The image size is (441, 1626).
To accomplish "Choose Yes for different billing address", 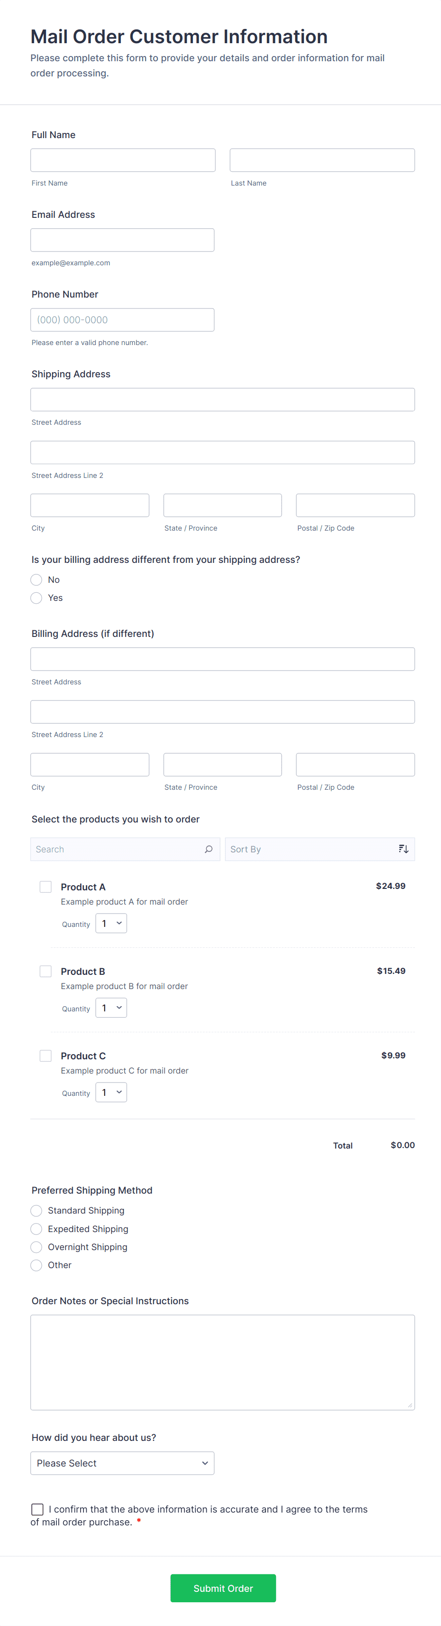I will pos(37,598).
